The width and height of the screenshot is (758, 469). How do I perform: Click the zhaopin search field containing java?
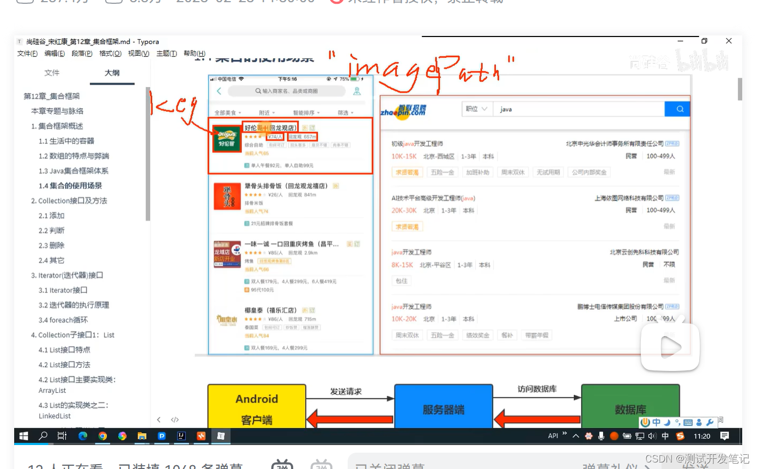coord(579,109)
